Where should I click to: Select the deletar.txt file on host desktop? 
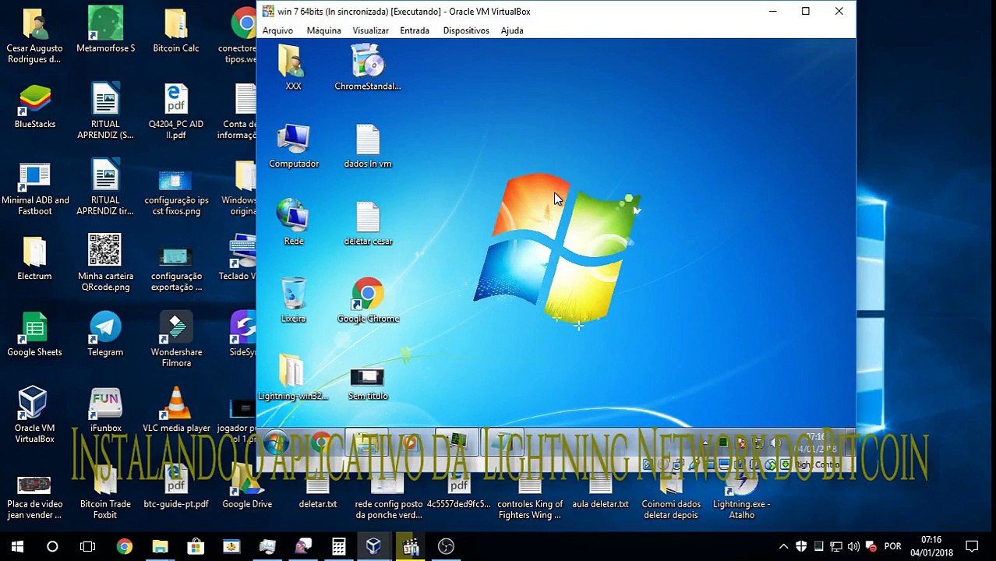pos(318,491)
